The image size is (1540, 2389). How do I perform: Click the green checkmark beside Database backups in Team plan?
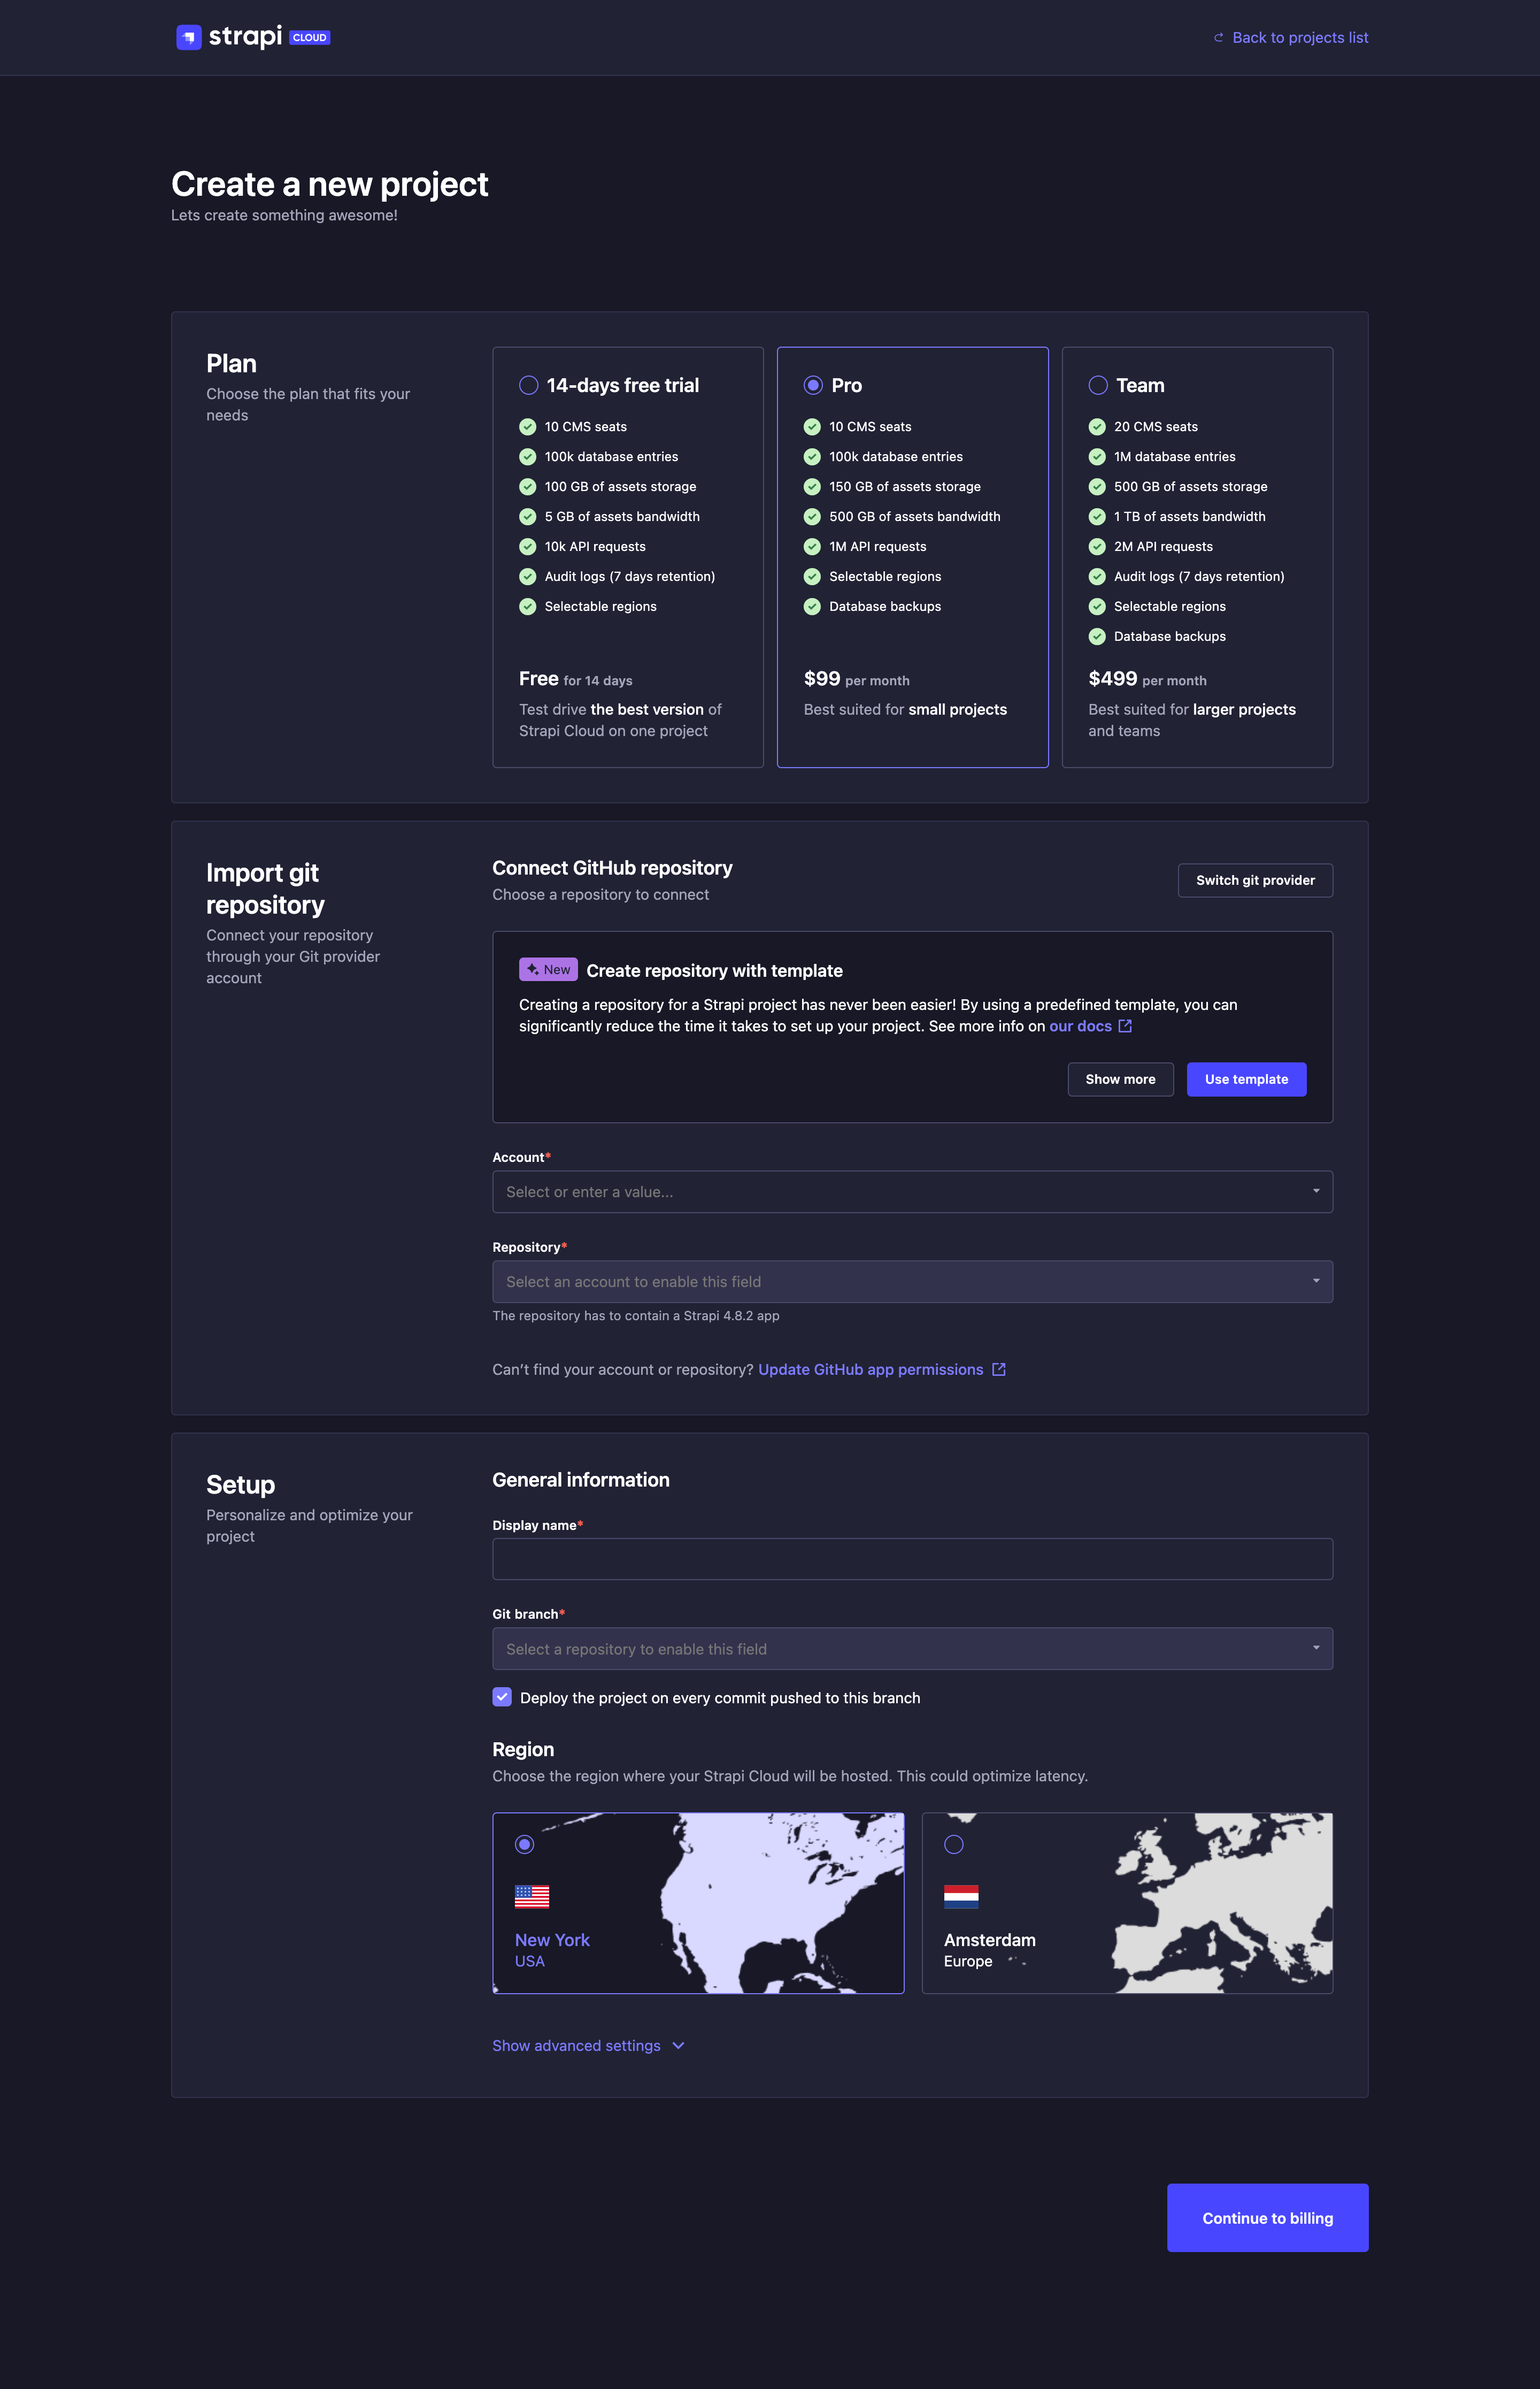(x=1097, y=636)
